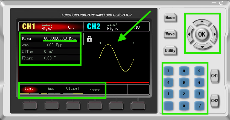The image size is (230, 120).
Task: Push the physical softkey below Freq
Action: pyautogui.click(x=30, y=106)
